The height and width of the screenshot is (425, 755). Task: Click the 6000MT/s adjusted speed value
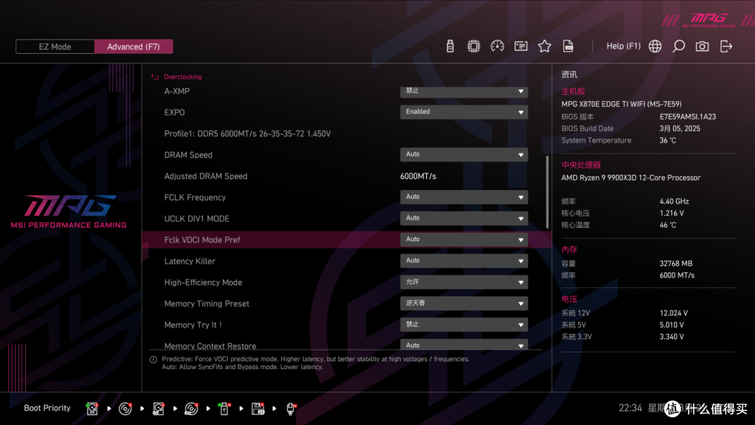418,176
